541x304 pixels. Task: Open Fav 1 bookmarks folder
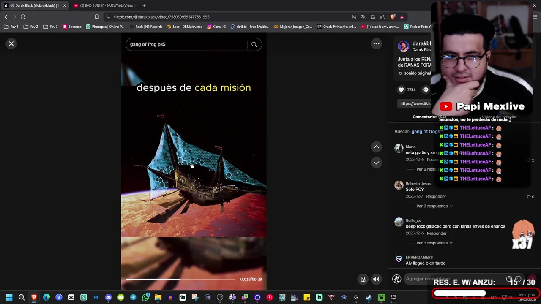pyautogui.click(x=11, y=27)
